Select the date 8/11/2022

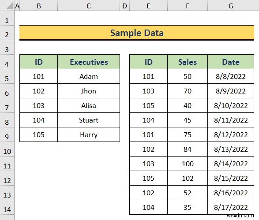(x=231, y=120)
